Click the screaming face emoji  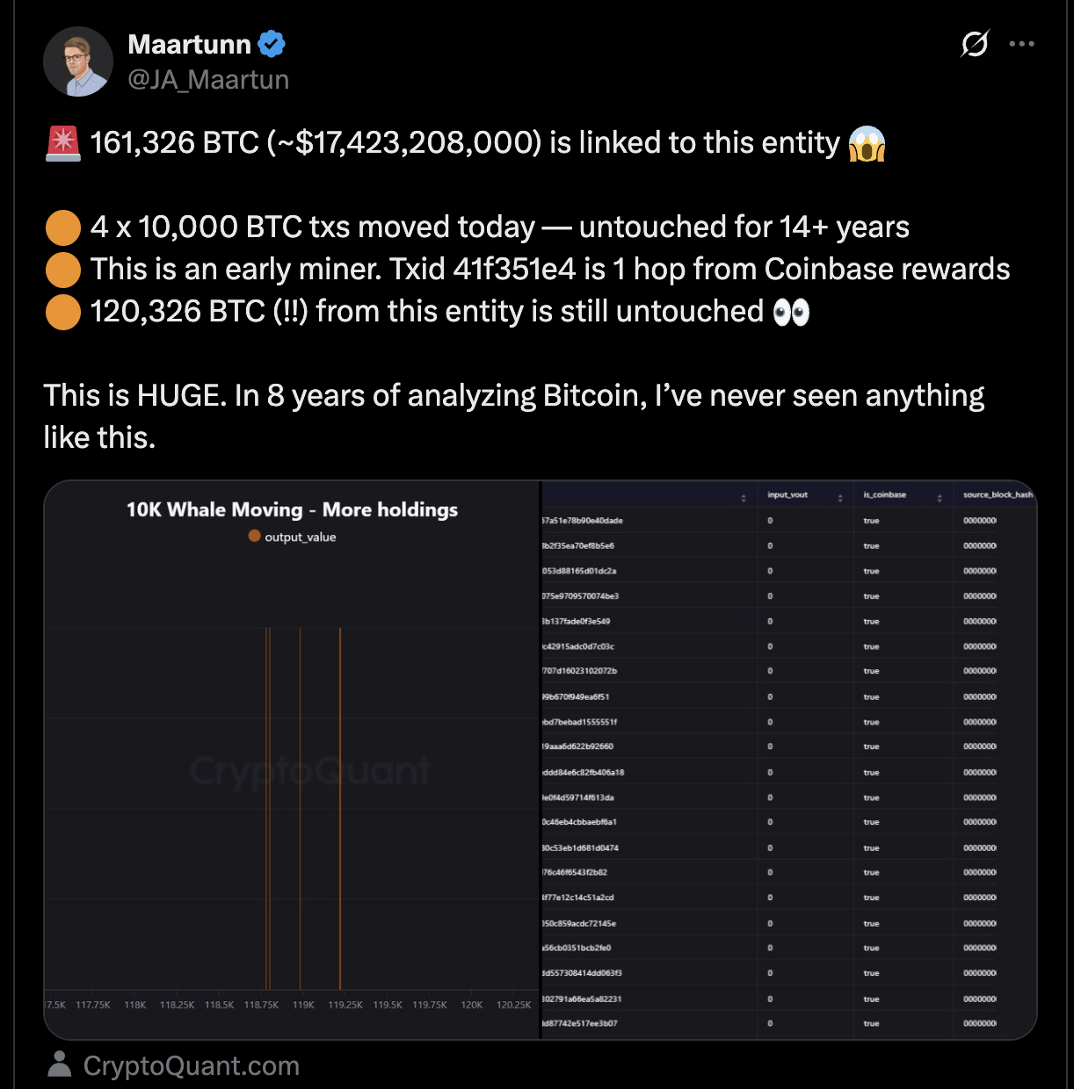(867, 143)
